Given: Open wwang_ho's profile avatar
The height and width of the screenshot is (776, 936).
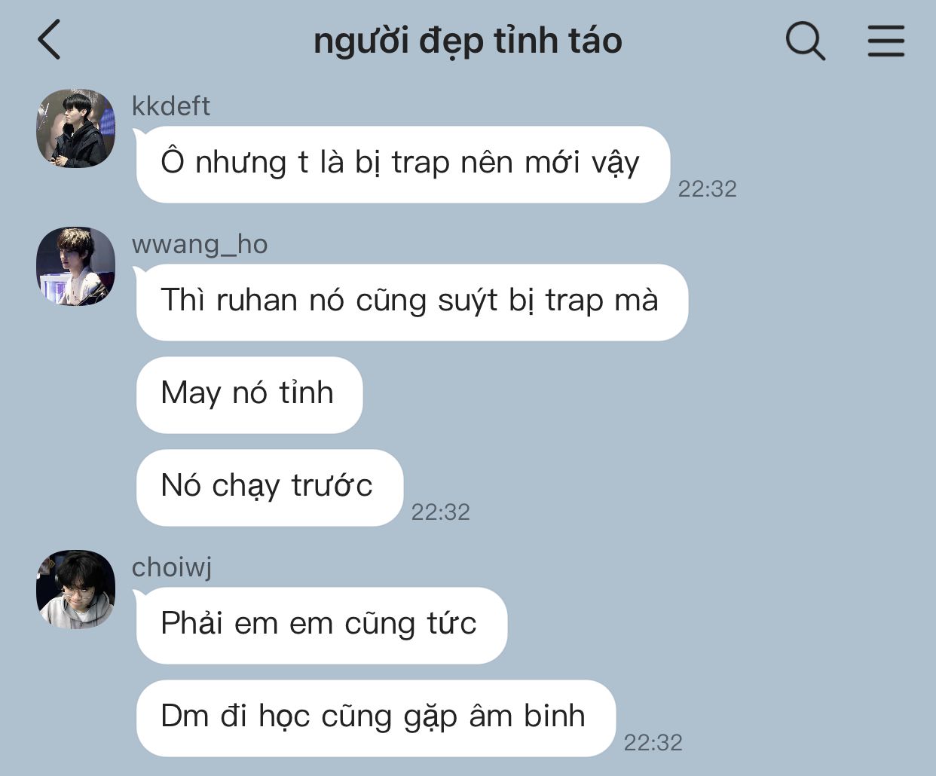Looking at the screenshot, I should (75, 266).
